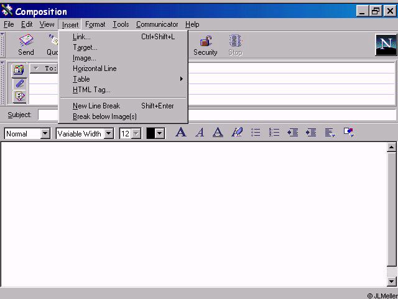Close the open Insert menu
Image resolution: width=398 pixels, height=299 pixels.
70,25
